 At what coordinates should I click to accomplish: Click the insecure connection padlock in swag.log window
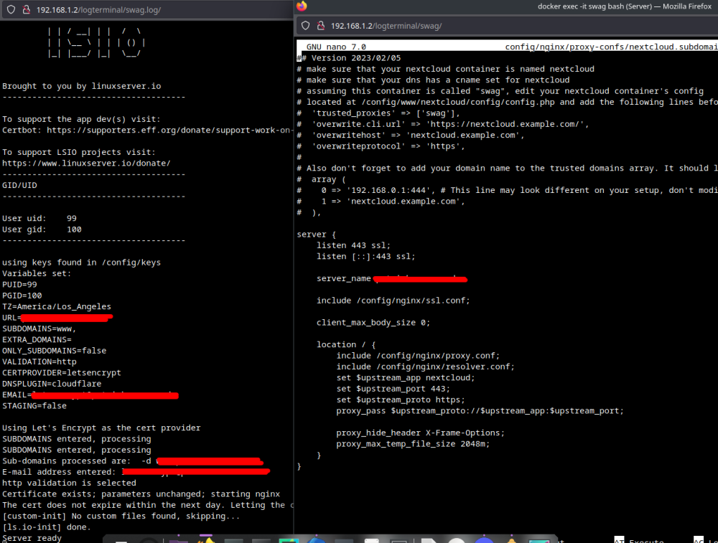click(x=26, y=9)
